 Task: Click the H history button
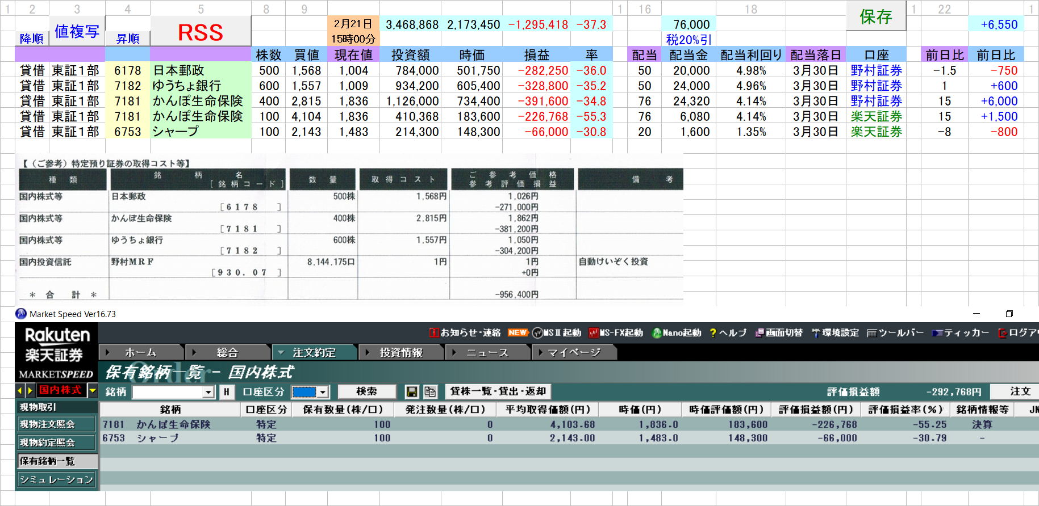point(227,392)
